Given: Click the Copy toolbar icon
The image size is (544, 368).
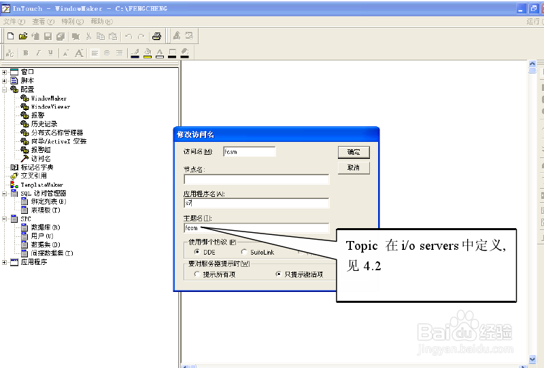Looking at the screenshot, I should [x=101, y=36].
